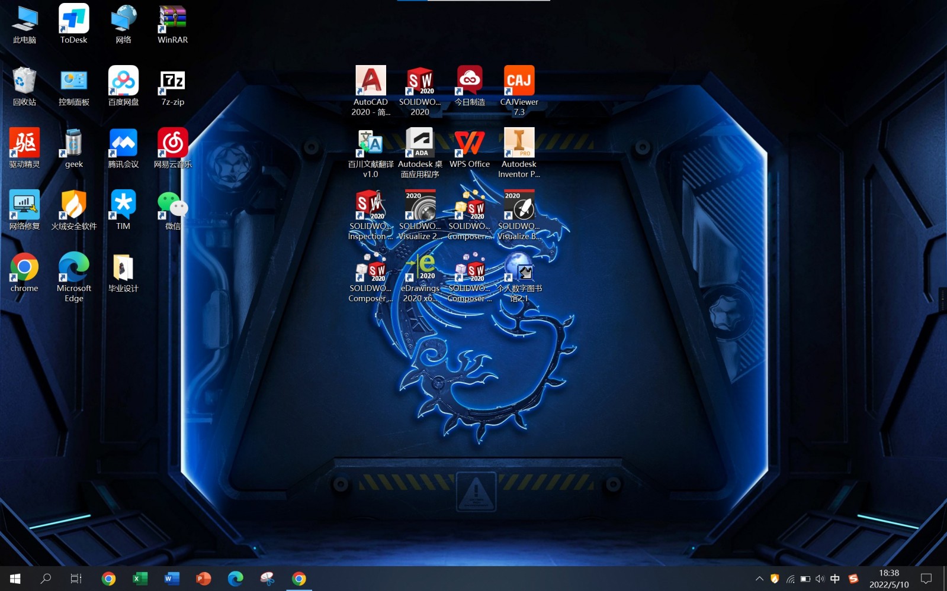Open the SOLIDWORKS 2020 shortcut
This screenshot has width=947, height=591.
pyautogui.click(x=420, y=91)
